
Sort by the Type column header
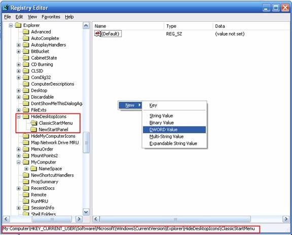[x=188, y=26]
